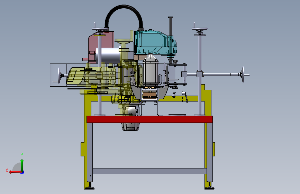Select the left leveling foot of the frame
Viewport: 300px width, 194px height.
coord(90,186)
